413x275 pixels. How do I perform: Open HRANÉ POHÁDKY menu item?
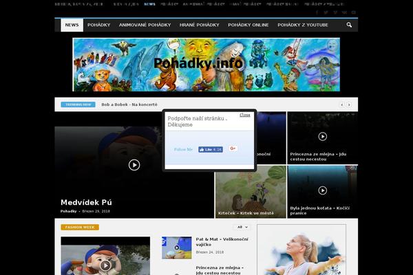tap(200, 25)
